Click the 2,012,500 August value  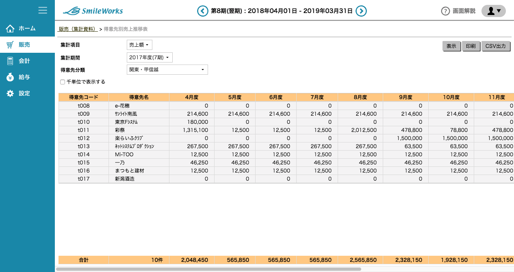coord(360,130)
